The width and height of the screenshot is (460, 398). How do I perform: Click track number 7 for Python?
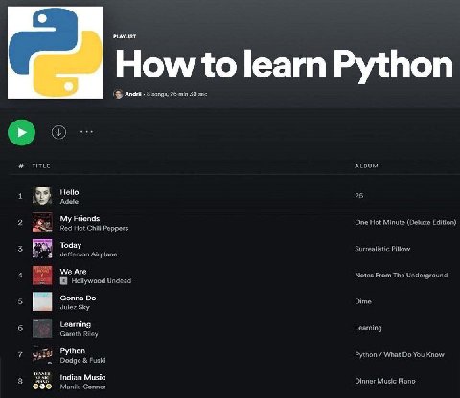click(x=20, y=355)
